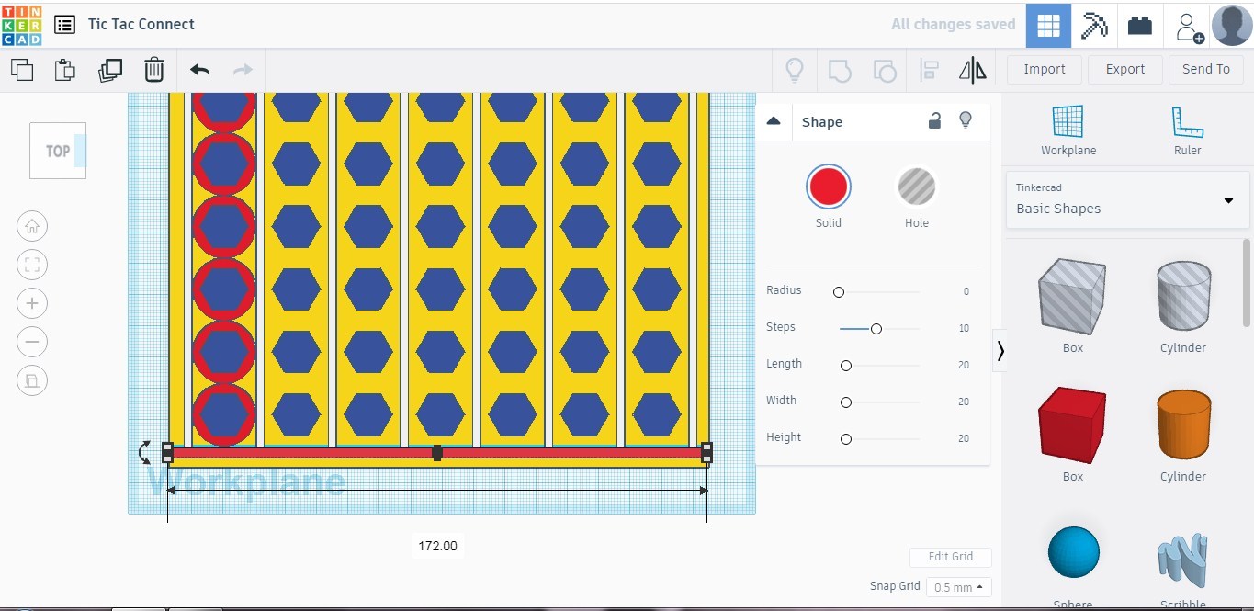Undo the last action
Screen dimensions: 1254x611
[x=199, y=70]
